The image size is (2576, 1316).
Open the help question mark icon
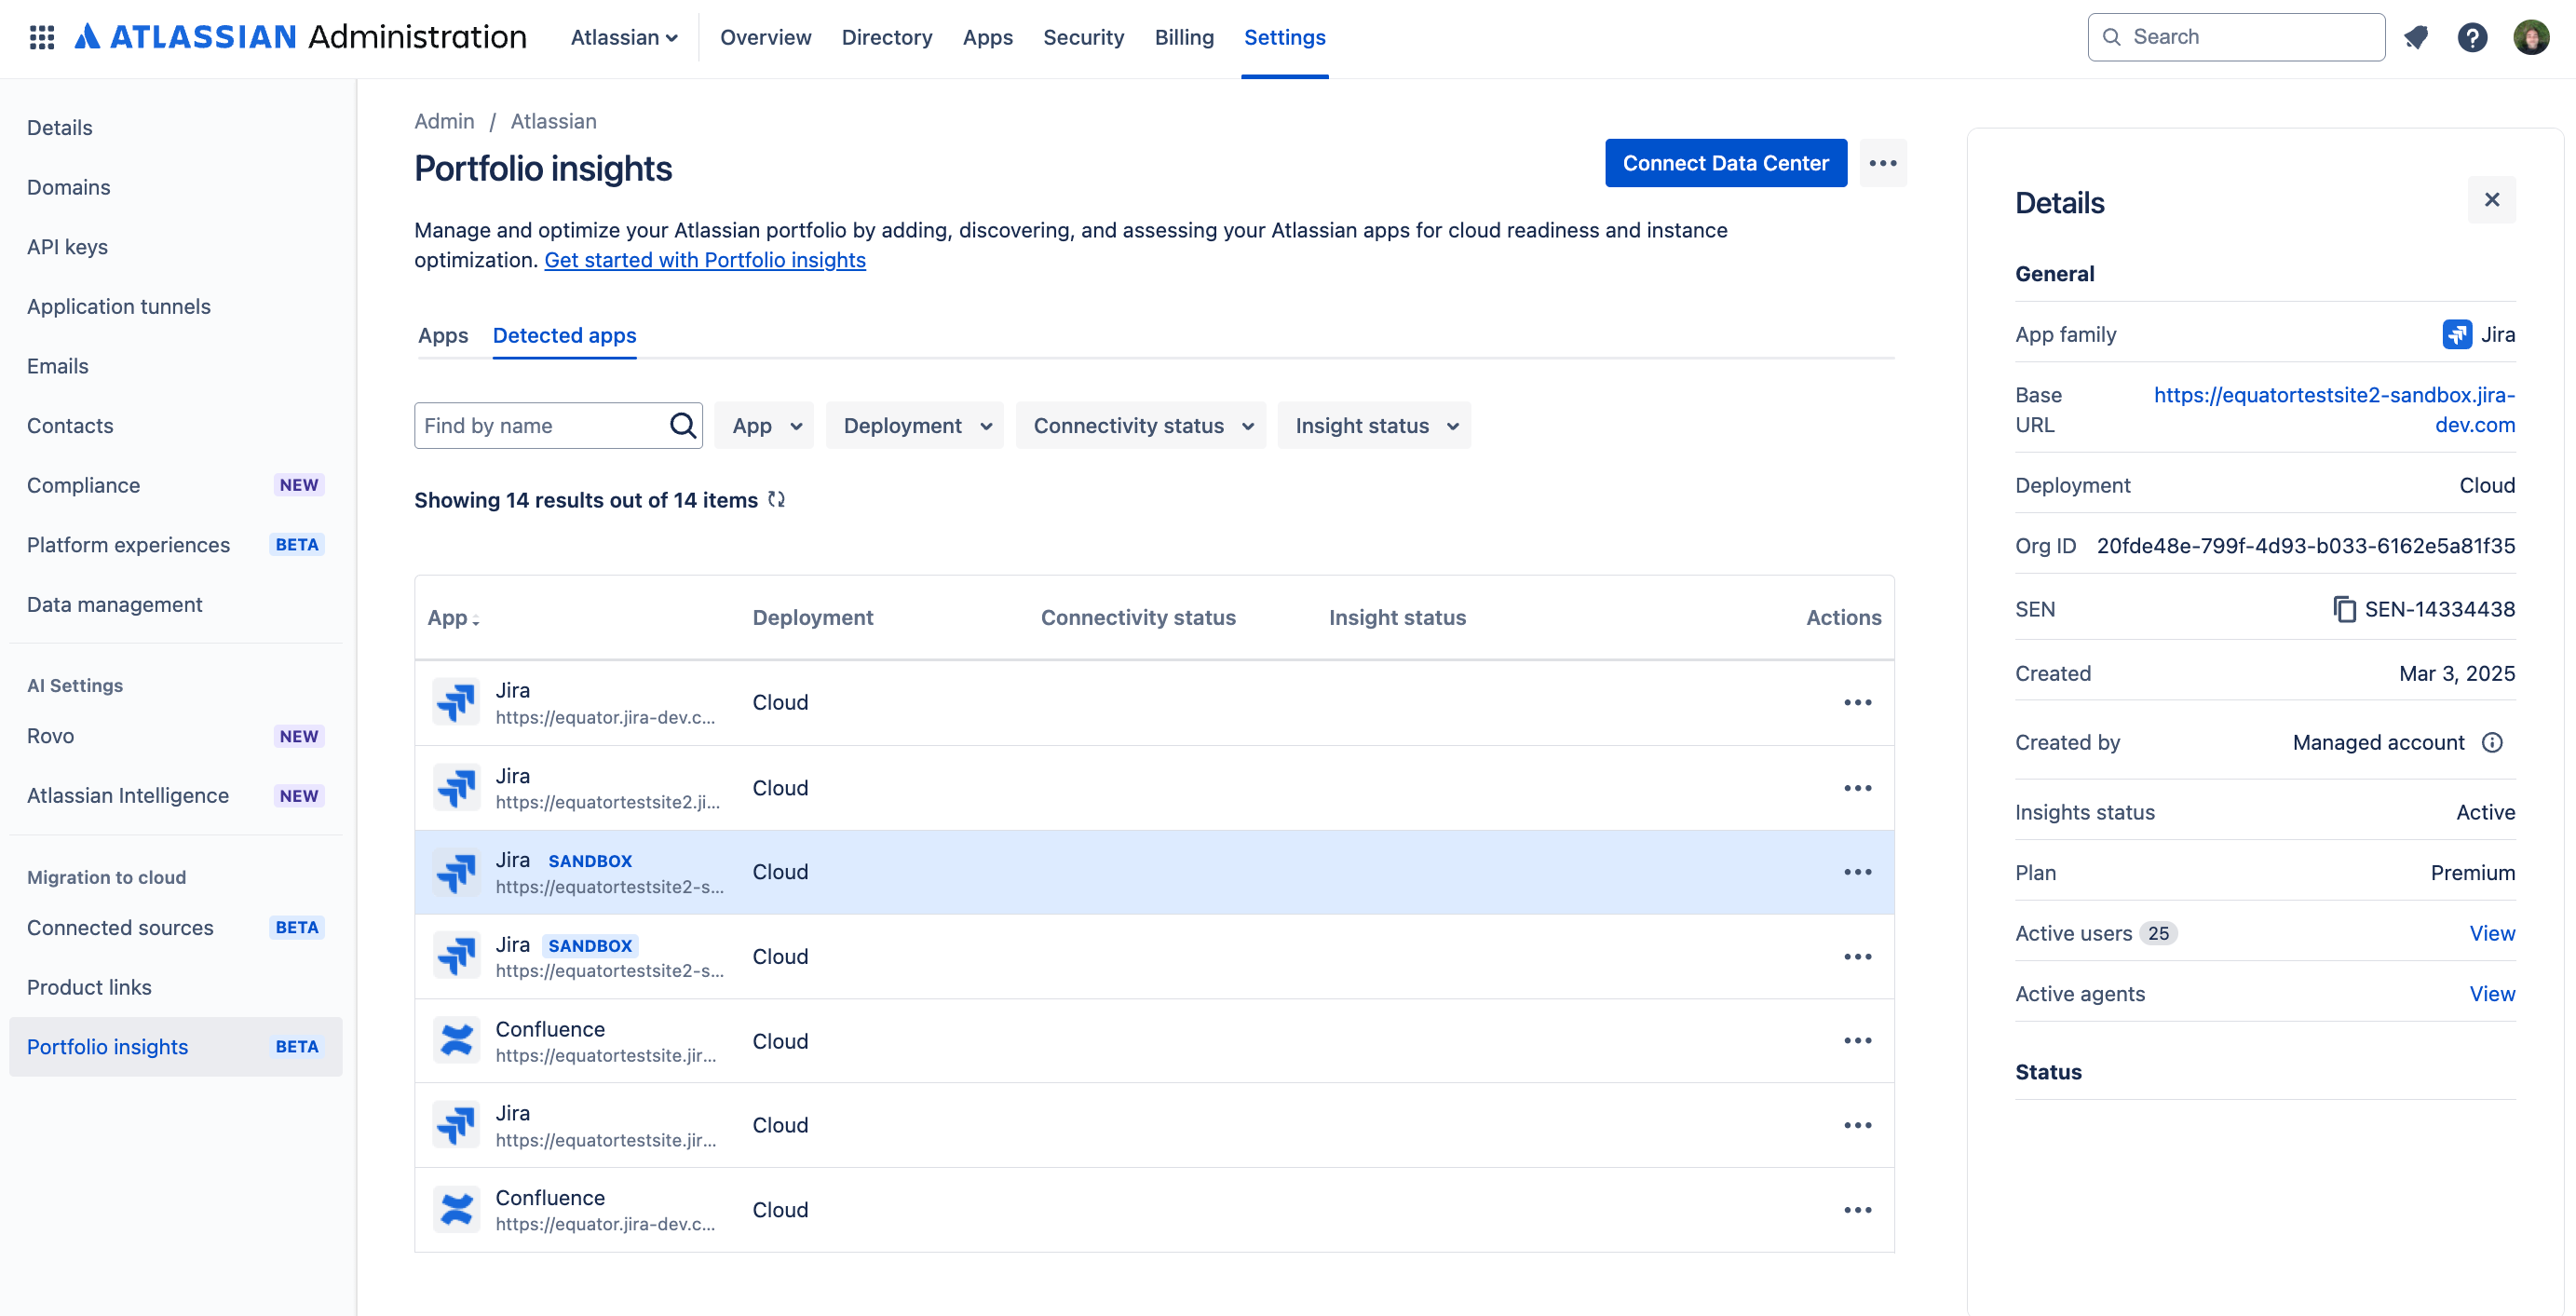[x=2472, y=37]
